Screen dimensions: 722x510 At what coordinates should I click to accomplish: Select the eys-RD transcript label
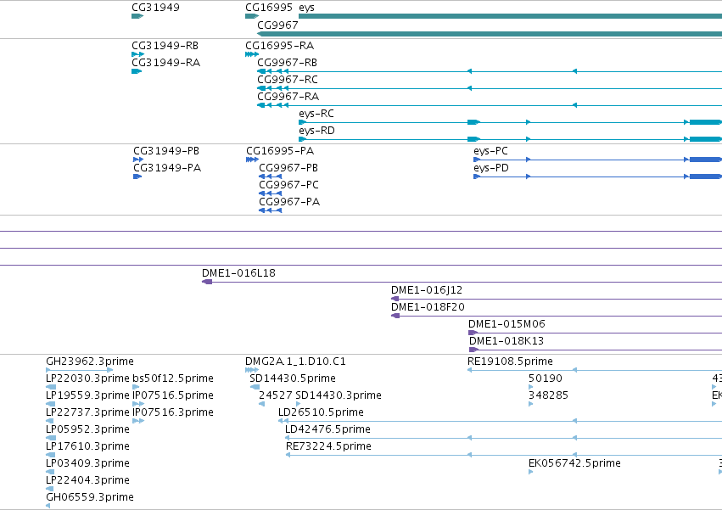(316, 131)
